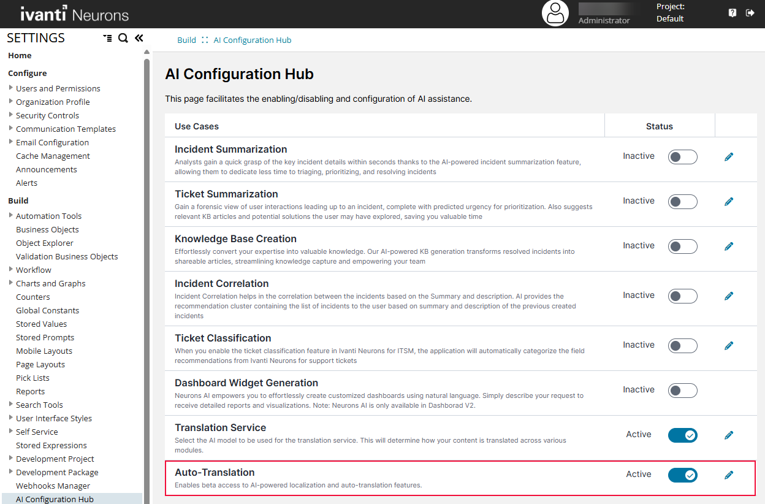Screen dimensions: 765x504
Task: Enable the Ticket Classification toggle
Action: pyautogui.click(x=682, y=346)
